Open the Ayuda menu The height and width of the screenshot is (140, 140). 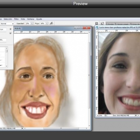(39, 19)
